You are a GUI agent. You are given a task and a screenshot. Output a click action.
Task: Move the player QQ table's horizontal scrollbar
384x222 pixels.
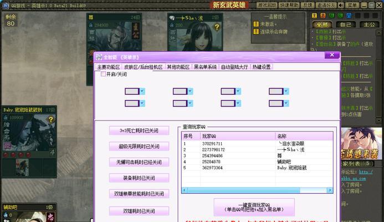click(243, 190)
